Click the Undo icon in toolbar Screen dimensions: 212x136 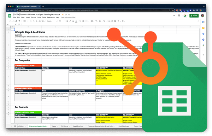pos(10,21)
